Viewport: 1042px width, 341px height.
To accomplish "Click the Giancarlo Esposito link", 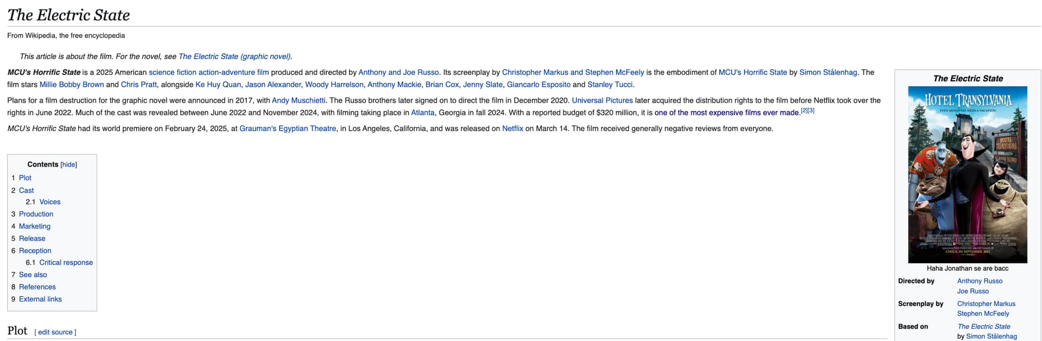I will click(x=538, y=85).
